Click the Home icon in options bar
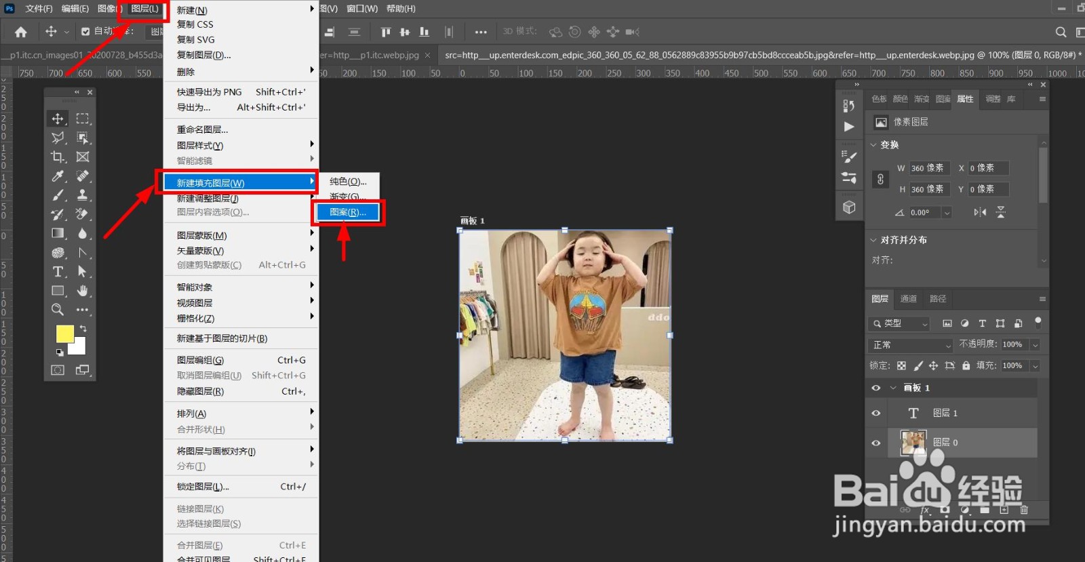The height and width of the screenshot is (562, 1085). tap(21, 32)
